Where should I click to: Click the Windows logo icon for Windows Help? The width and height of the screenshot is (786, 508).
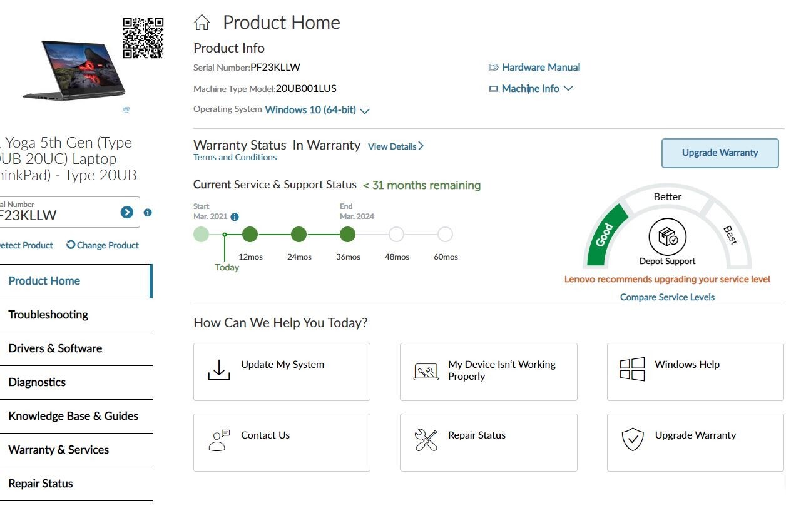632,369
